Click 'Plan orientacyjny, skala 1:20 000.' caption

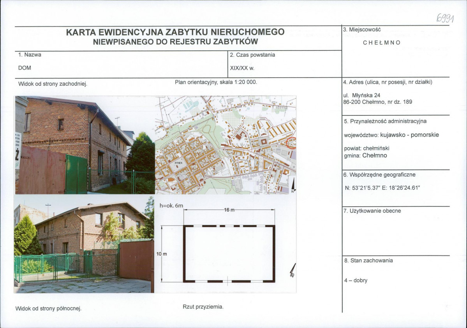(x=216, y=82)
